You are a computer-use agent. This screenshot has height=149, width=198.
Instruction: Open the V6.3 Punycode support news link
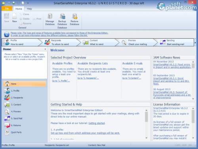[172, 95]
